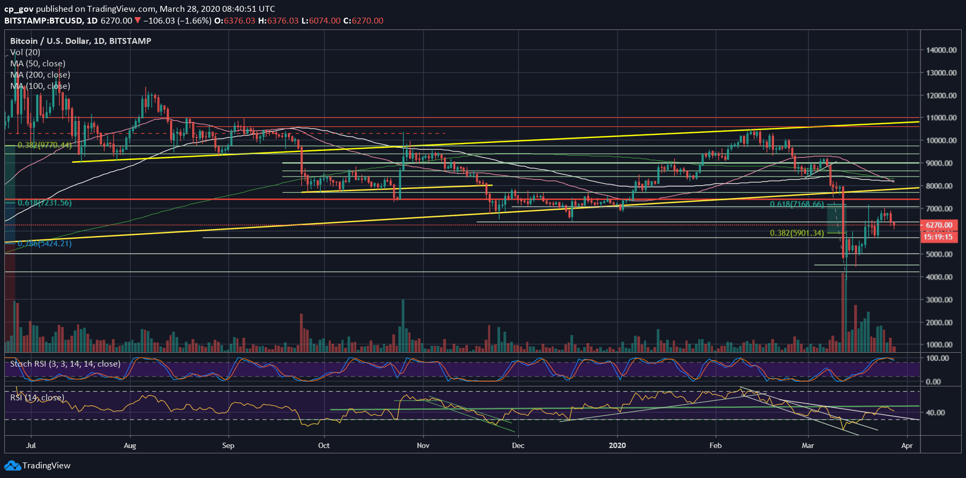This screenshot has height=478, width=966.
Task: Click the 13000.00 price axis label
Action: pyautogui.click(x=941, y=73)
